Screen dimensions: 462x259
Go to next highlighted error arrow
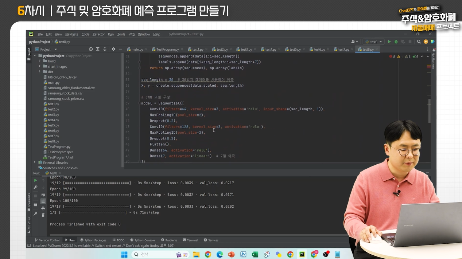pyautogui.click(x=427, y=56)
